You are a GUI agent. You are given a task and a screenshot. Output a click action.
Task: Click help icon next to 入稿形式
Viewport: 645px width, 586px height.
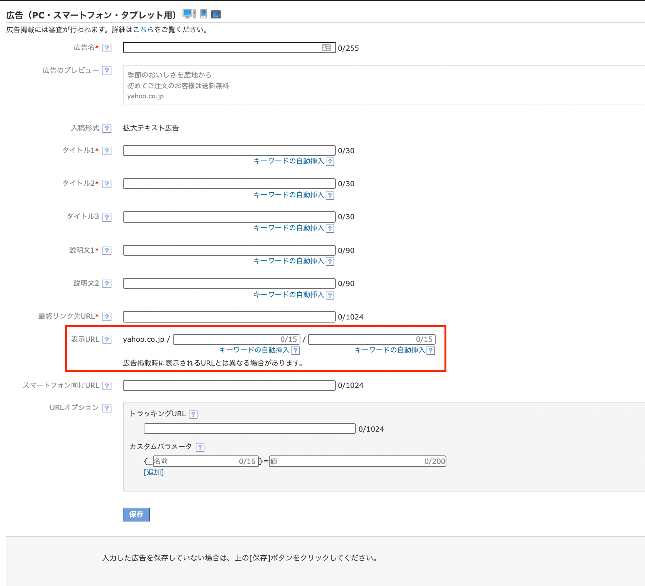click(107, 128)
